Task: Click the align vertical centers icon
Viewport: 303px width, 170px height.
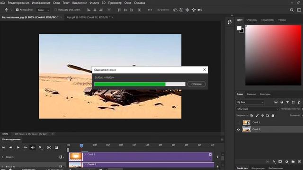Action: 125,10
